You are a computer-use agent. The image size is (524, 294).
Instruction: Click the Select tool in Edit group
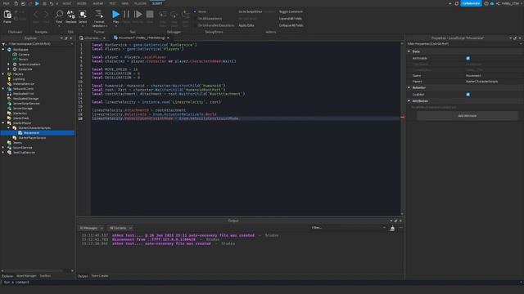tap(83, 14)
